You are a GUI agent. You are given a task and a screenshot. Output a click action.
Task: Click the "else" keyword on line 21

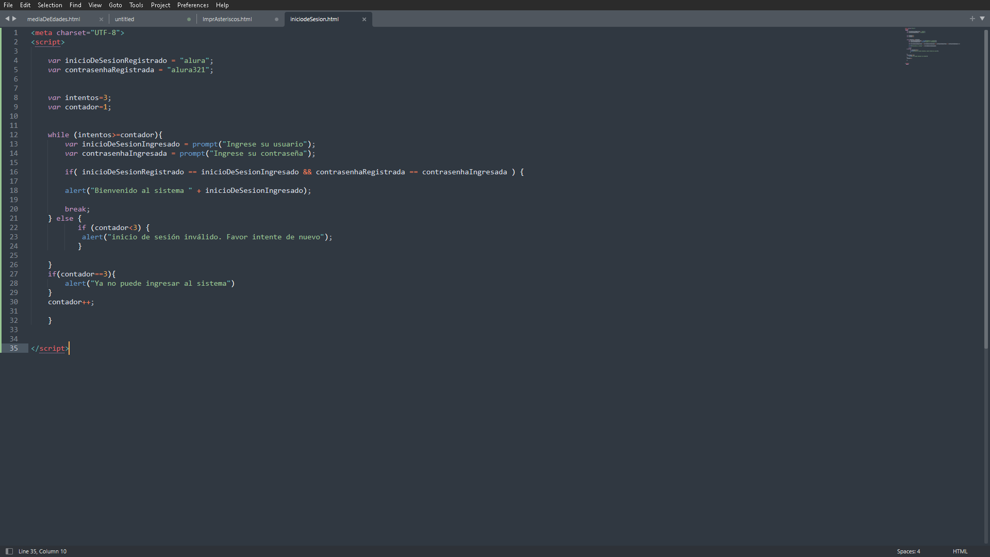(x=65, y=218)
